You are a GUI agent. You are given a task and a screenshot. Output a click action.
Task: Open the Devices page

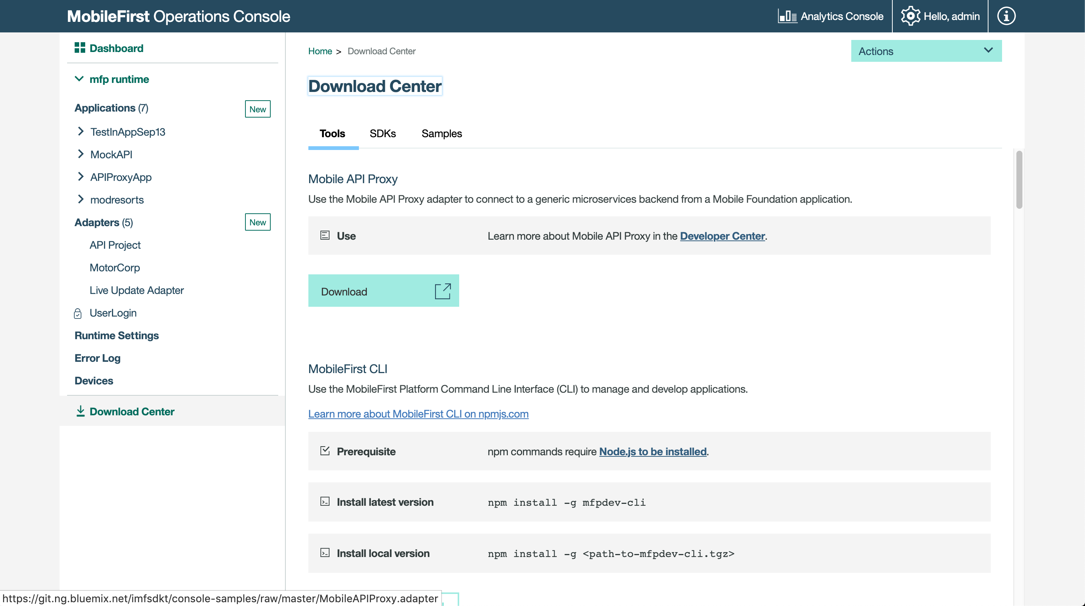point(93,381)
